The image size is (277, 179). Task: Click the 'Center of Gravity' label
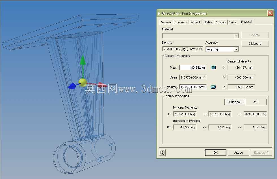click(239, 61)
